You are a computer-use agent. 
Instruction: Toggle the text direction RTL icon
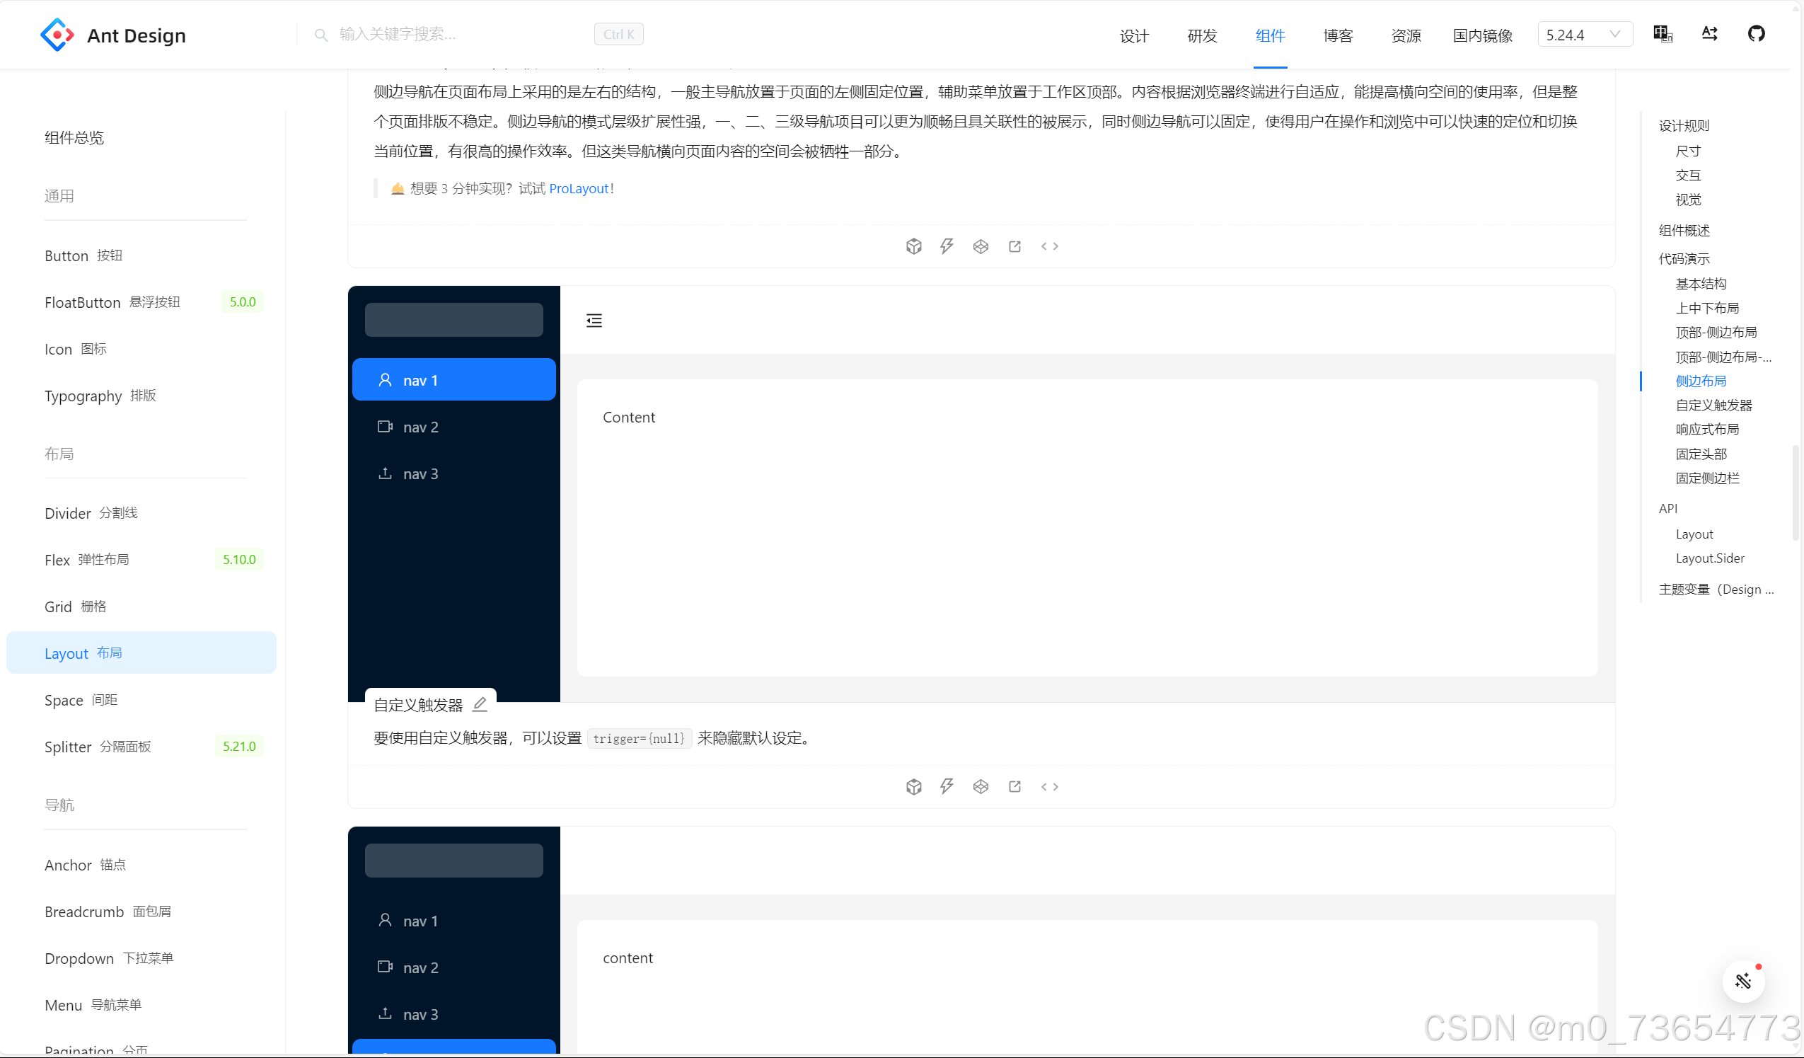pos(1709,34)
